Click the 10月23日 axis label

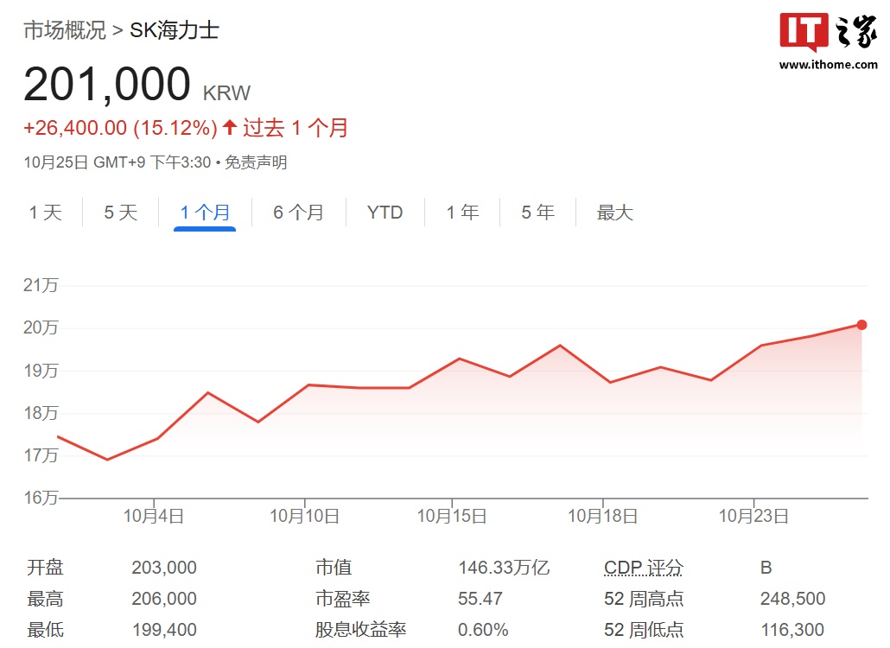click(x=753, y=516)
